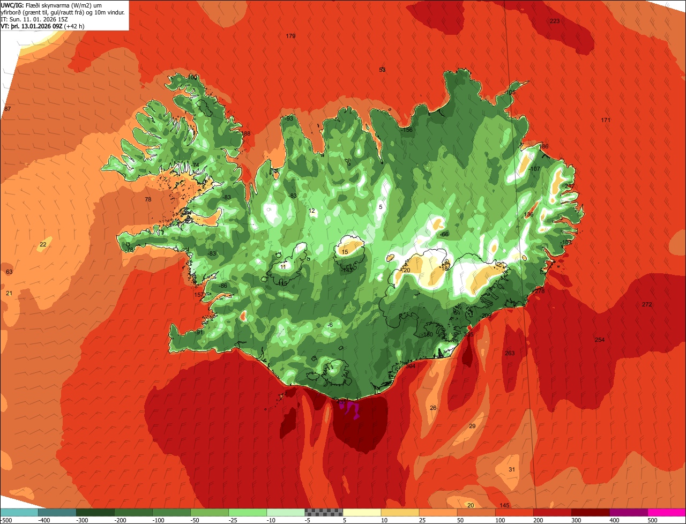This screenshot has width=686, height=524.
Task: Click the dark teal -400 to -300 legend swatch
Action: (x=57, y=512)
